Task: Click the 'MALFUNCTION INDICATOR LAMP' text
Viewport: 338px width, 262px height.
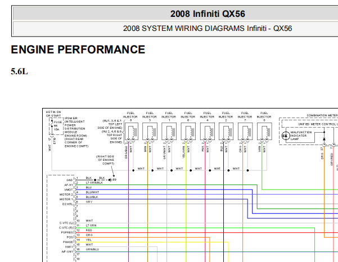Action: [301, 135]
